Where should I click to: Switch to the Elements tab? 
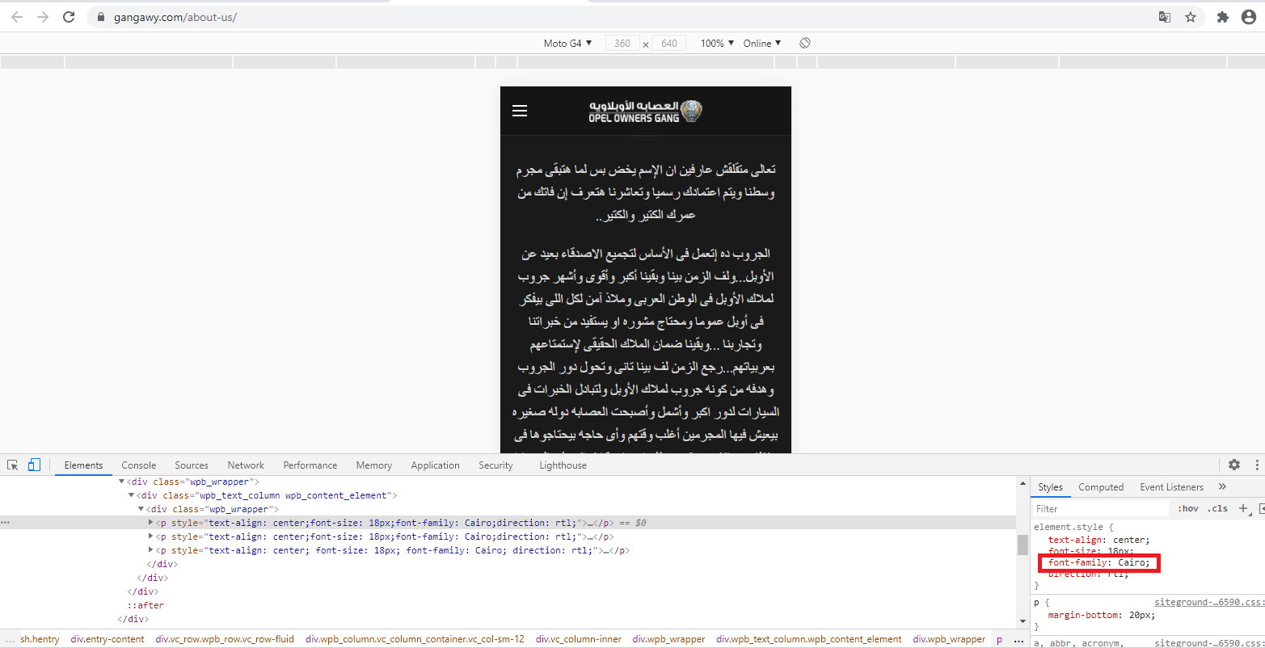83,465
